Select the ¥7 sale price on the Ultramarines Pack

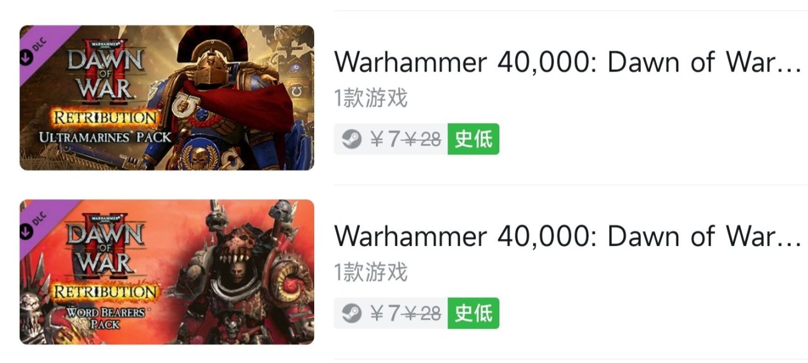[383, 139]
